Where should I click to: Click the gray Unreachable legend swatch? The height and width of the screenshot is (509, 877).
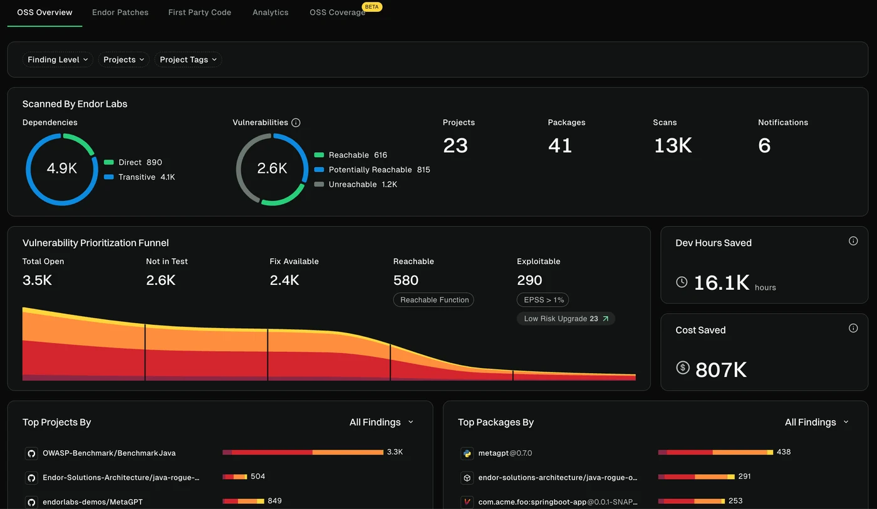pos(319,185)
